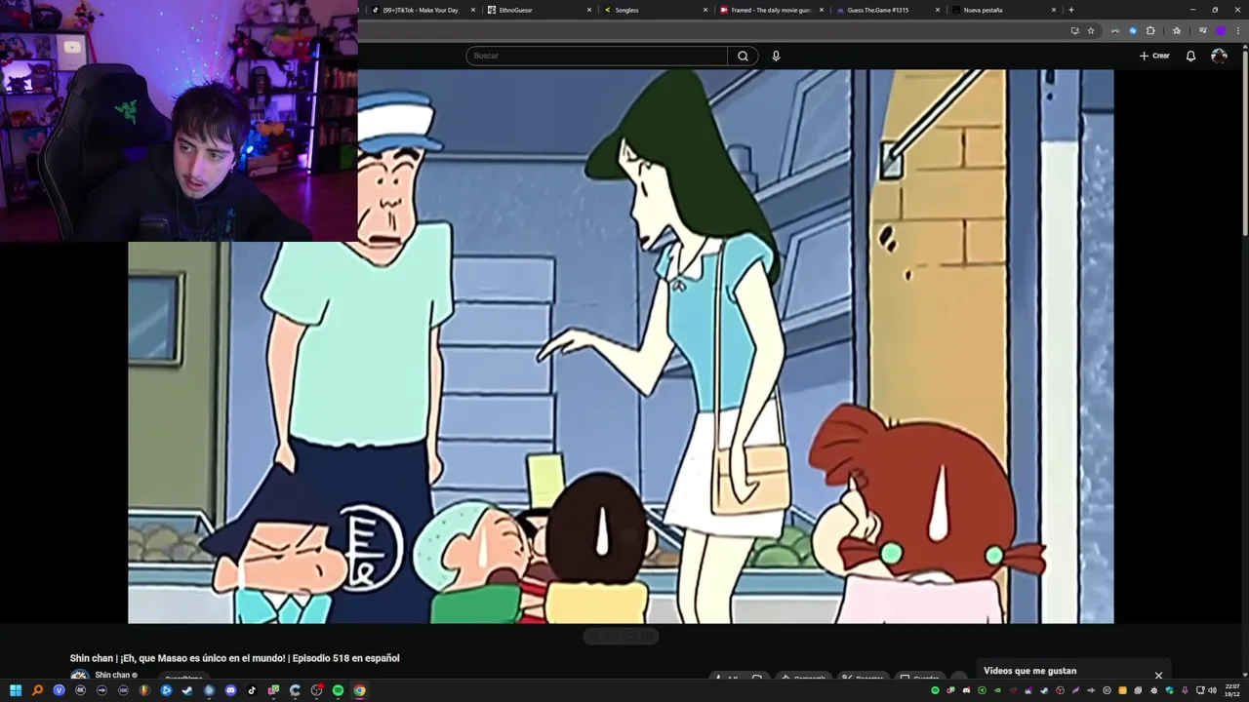Close the Guess The.Game tab
This screenshot has width=1249, height=702.
[x=938, y=10]
